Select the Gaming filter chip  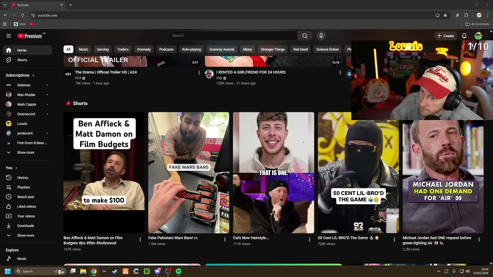click(102, 49)
